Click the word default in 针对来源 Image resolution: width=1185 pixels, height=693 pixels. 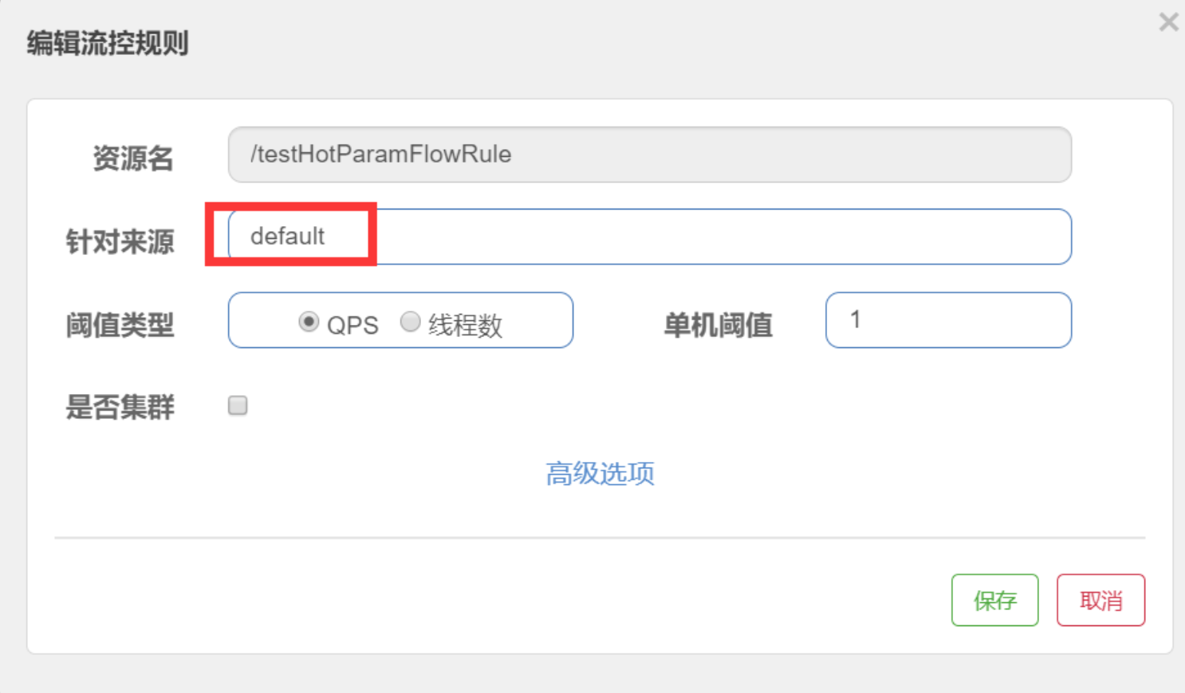[287, 236]
